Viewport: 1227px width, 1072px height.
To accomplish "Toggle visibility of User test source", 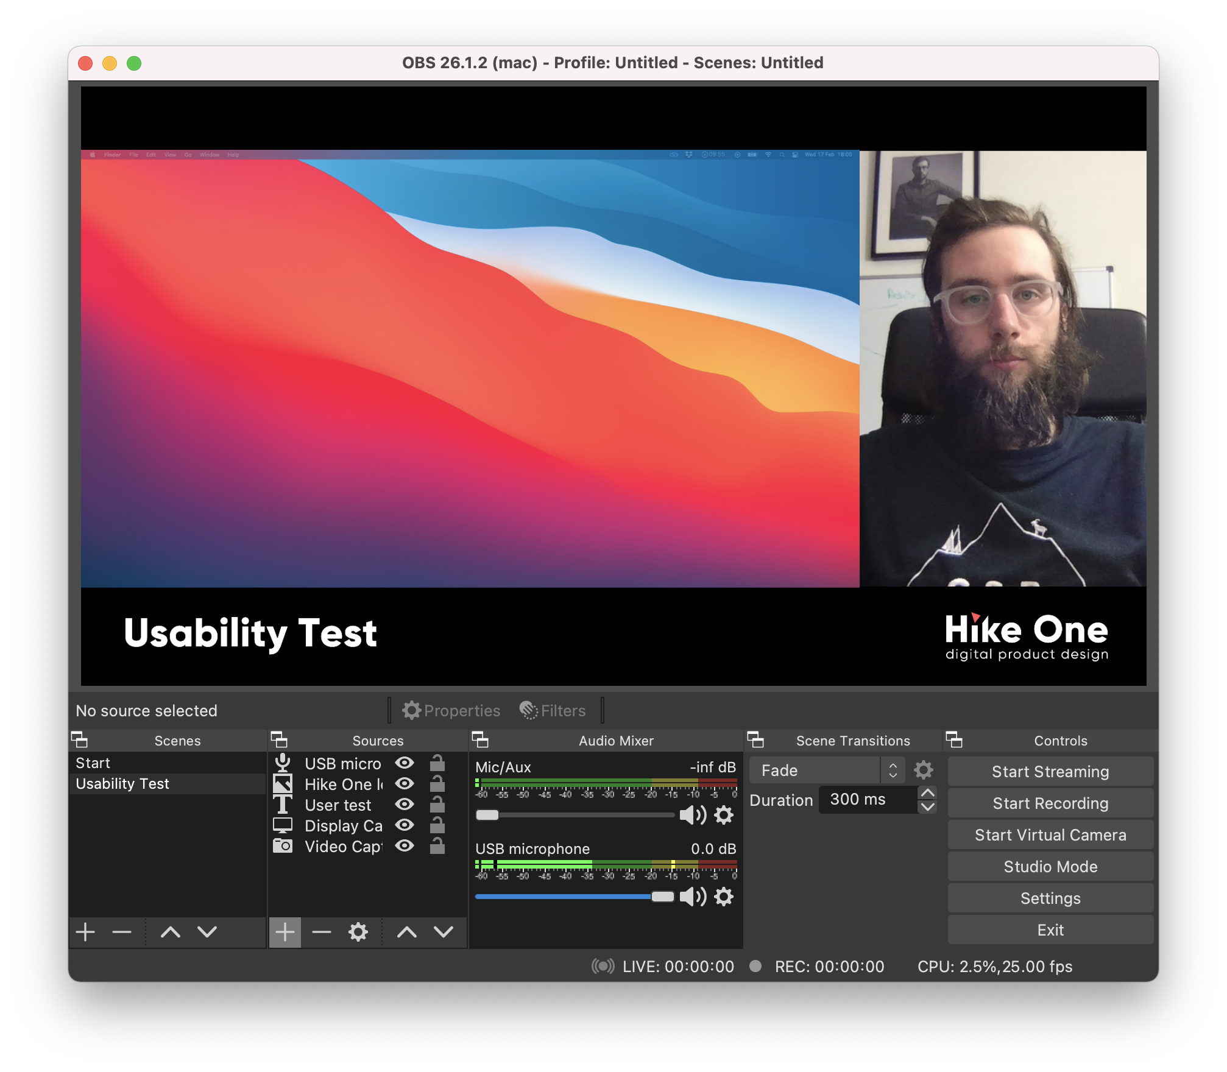I will [x=405, y=805].
